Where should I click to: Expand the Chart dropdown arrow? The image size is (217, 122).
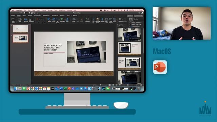pyautogui.click(x=69, y=19)
